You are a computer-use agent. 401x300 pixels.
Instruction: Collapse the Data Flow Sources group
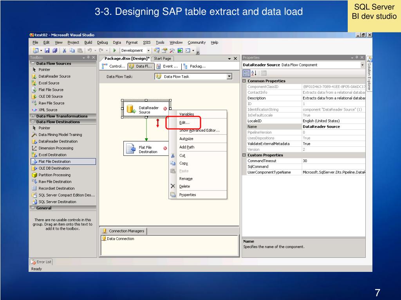pyautogui.click(x=33, y=64)
